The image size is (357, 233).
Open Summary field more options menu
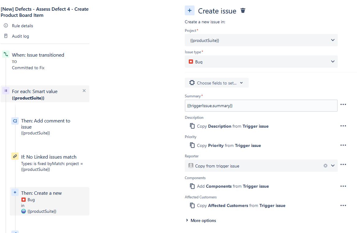click(x=343, y=105)
